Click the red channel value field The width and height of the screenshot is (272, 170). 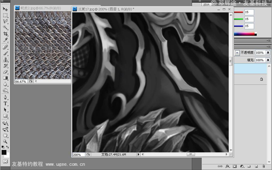click(249, 13)
